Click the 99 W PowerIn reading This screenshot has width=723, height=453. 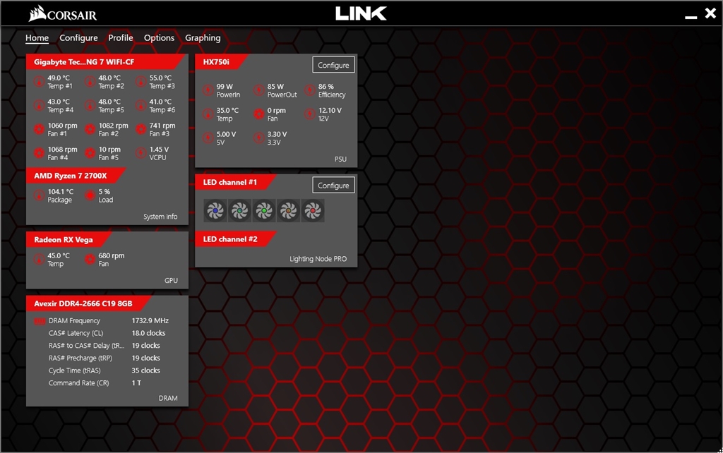(x=225, y=86)
